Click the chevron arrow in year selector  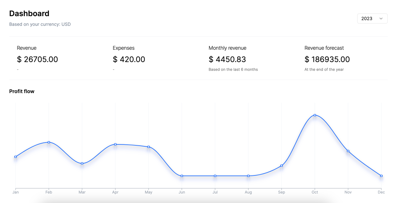pos(381,19)
